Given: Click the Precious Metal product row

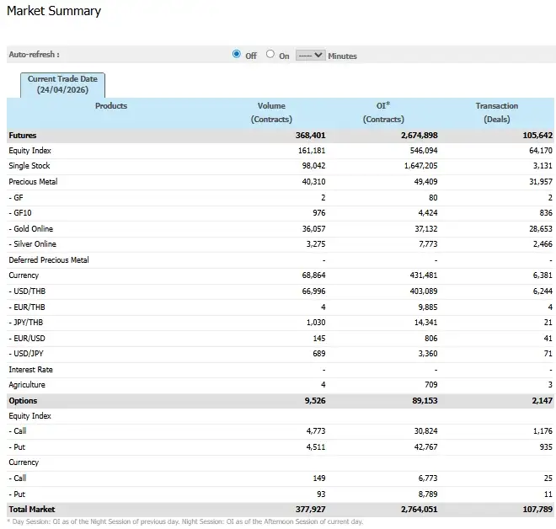Looking at the screenshot, I should [x=33, y=182].
